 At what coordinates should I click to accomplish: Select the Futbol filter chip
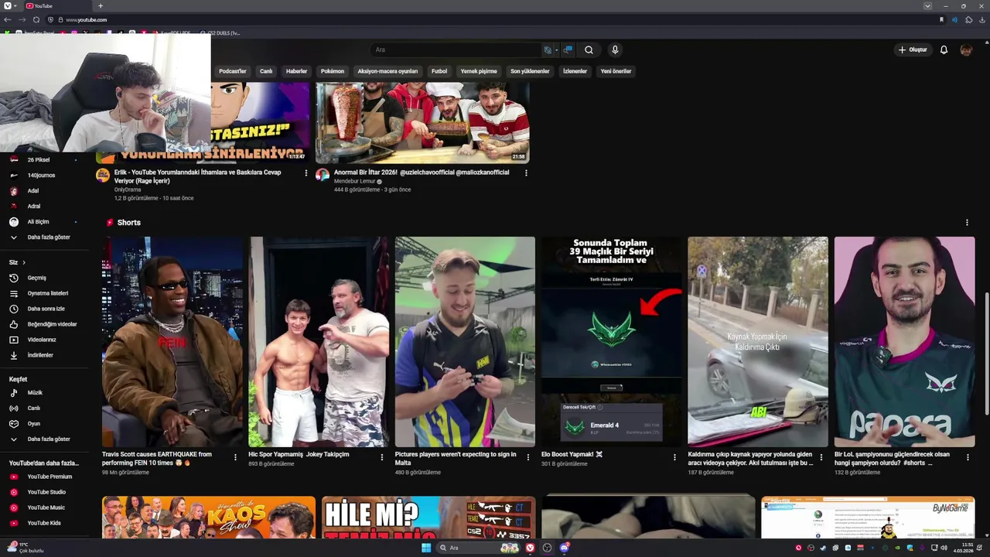coord(439,71)
